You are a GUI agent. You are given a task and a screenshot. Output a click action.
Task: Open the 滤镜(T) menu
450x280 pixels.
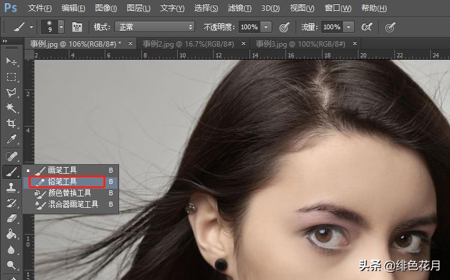(239, 8)
